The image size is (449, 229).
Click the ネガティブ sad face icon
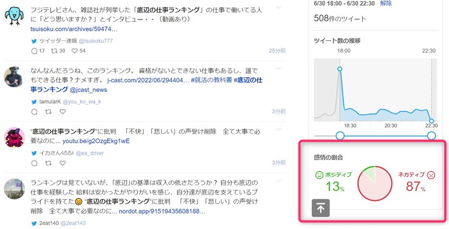point(431,175)
